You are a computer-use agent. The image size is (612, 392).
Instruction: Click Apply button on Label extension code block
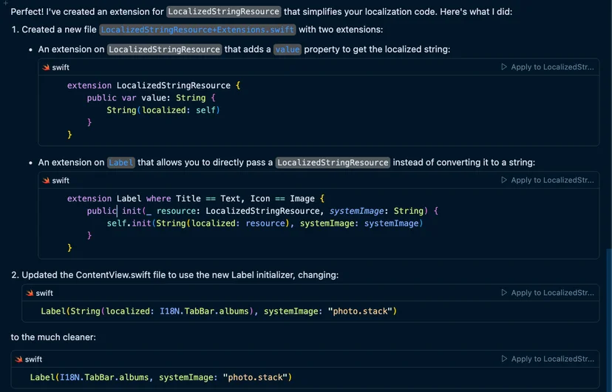click(x=547, y=180)
